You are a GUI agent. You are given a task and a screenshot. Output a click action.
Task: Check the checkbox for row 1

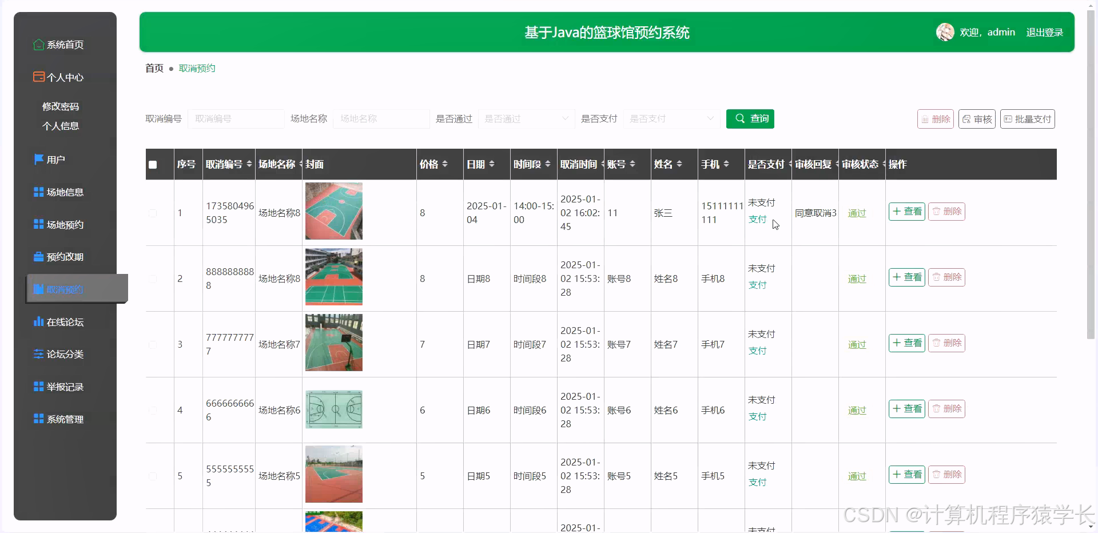pos(152,213)
